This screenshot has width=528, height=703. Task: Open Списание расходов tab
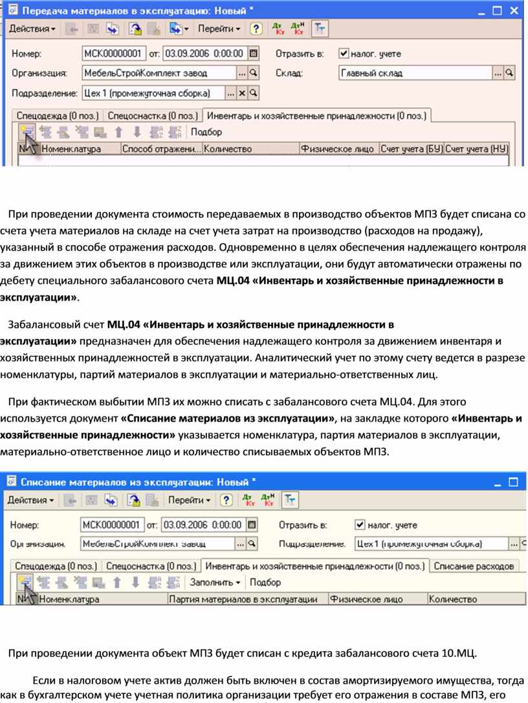click(474, 567)
